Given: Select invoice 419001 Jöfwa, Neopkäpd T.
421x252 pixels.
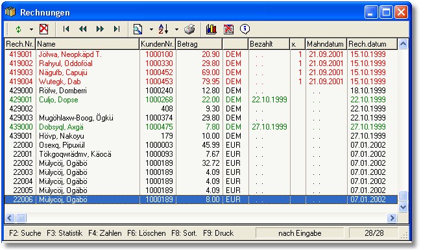Looking at the screenshot, I should [x=201, y=54].
